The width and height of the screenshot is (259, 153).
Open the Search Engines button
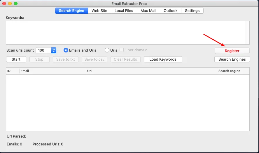(232, 59)
